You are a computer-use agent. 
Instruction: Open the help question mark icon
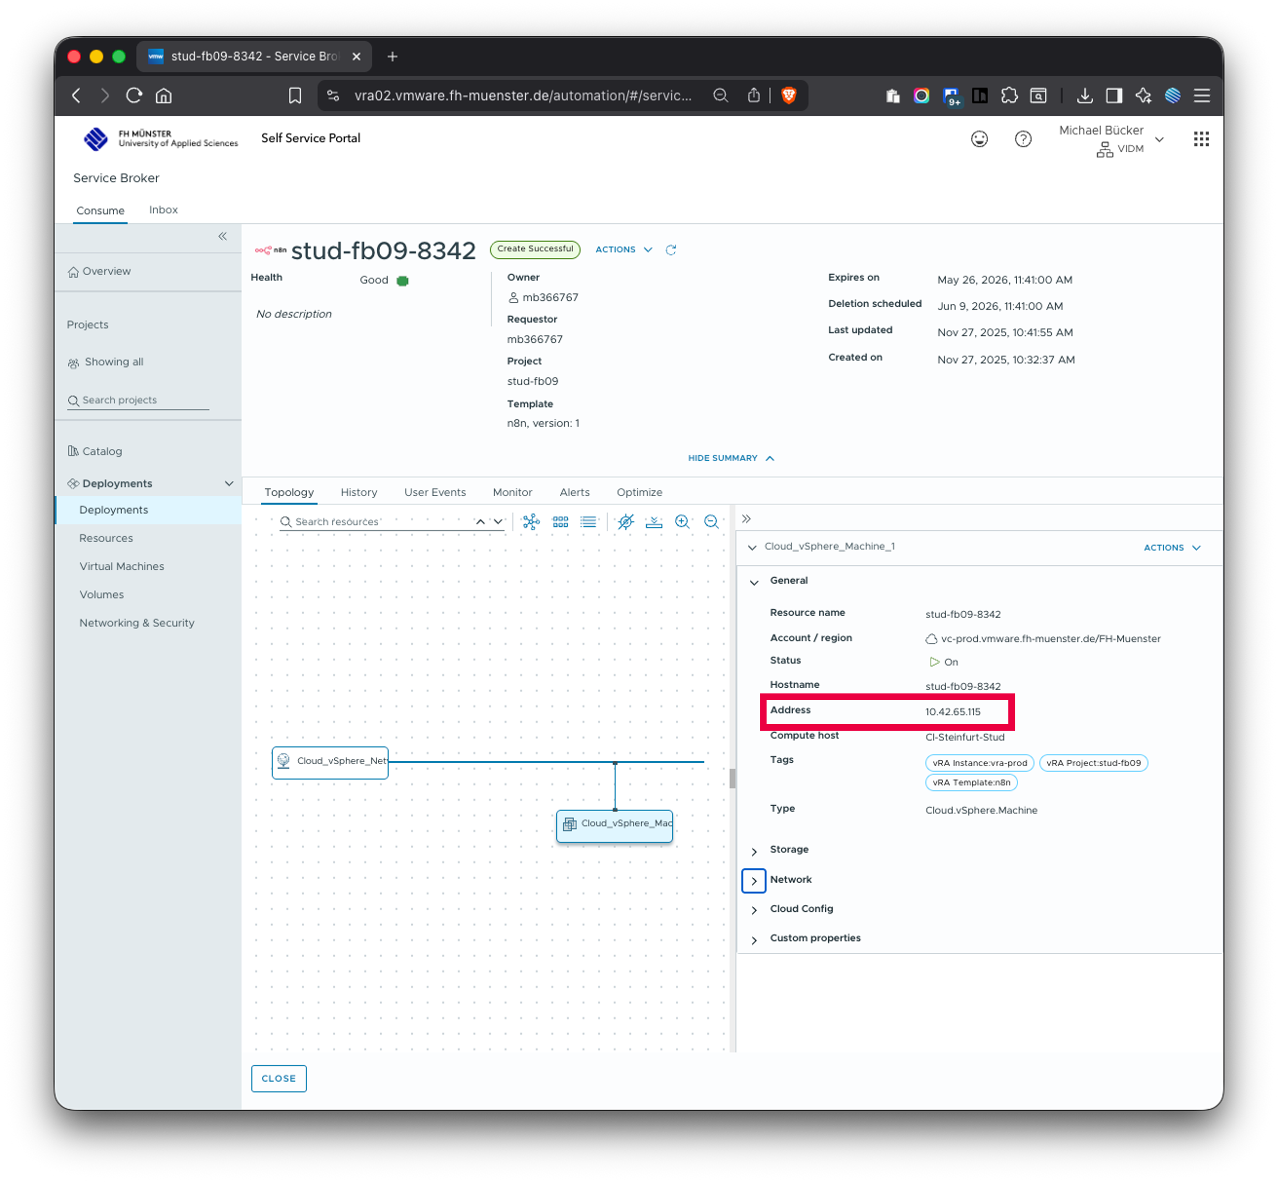[1023, 139]
